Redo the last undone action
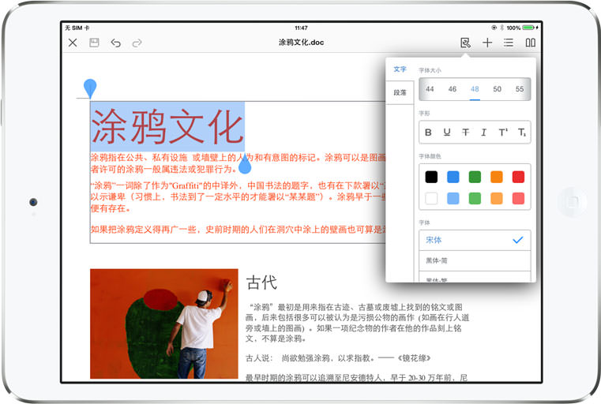This screenshot has height=404, width=601. click(x=137, y=43)
